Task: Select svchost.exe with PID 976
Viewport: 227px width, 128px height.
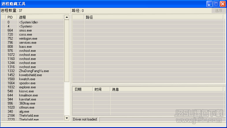Action: click(32, 51)
